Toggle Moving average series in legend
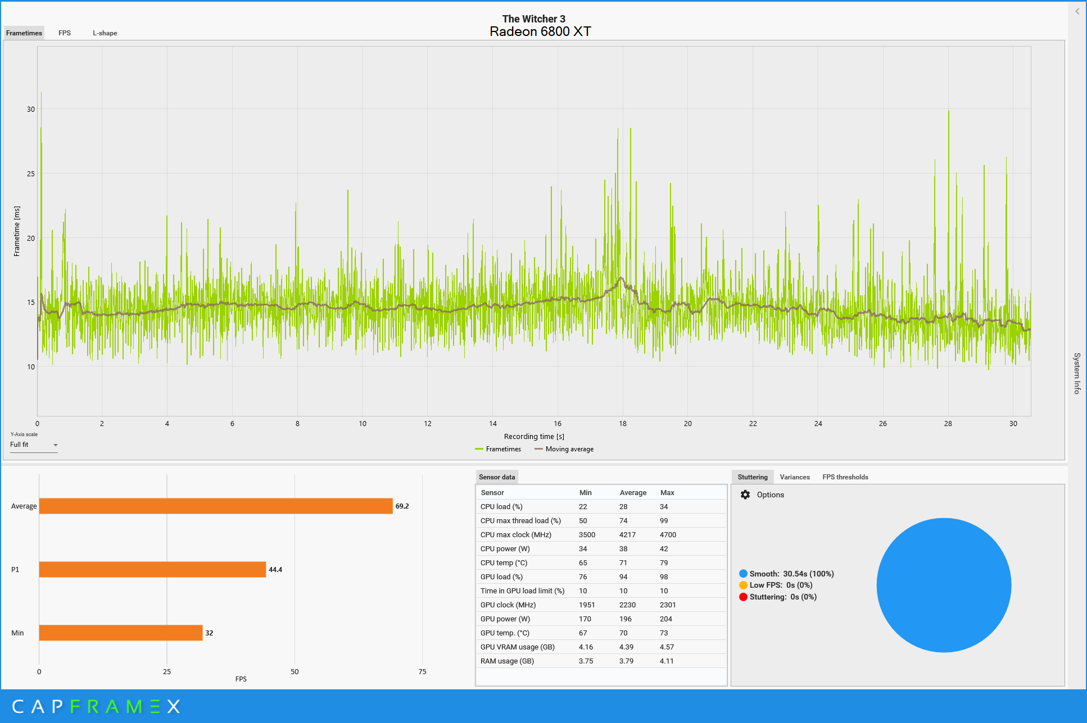 (x=564, y=449)
